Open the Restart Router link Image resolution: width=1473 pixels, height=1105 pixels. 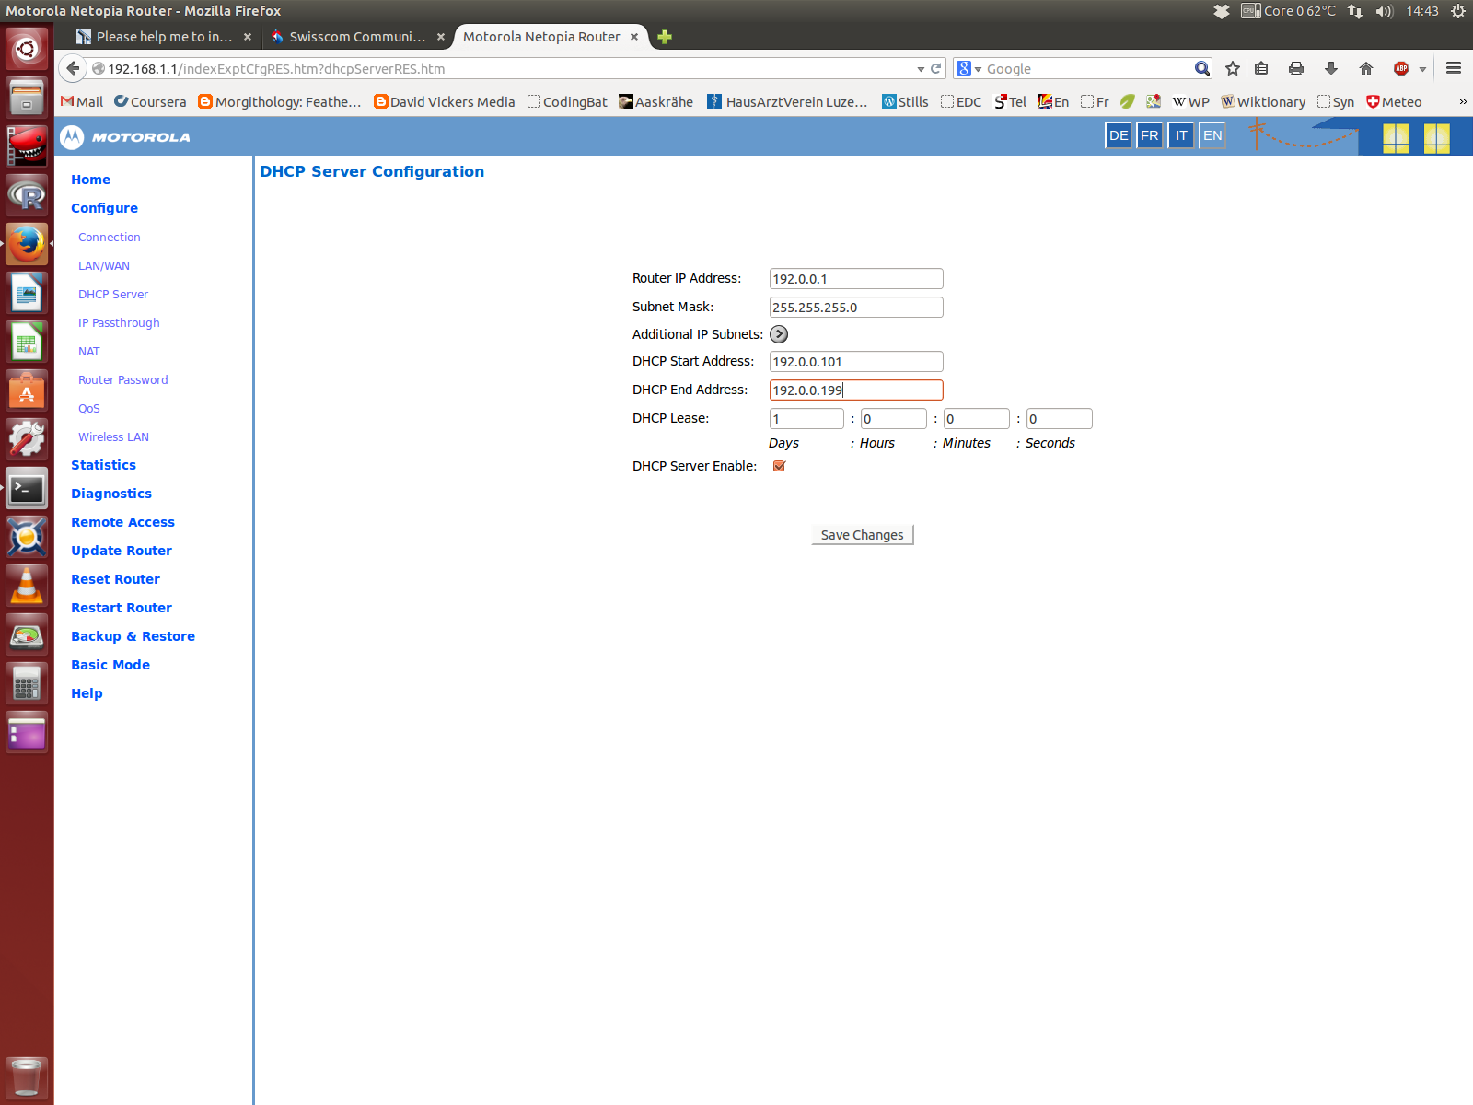click(x=122, y=608)
